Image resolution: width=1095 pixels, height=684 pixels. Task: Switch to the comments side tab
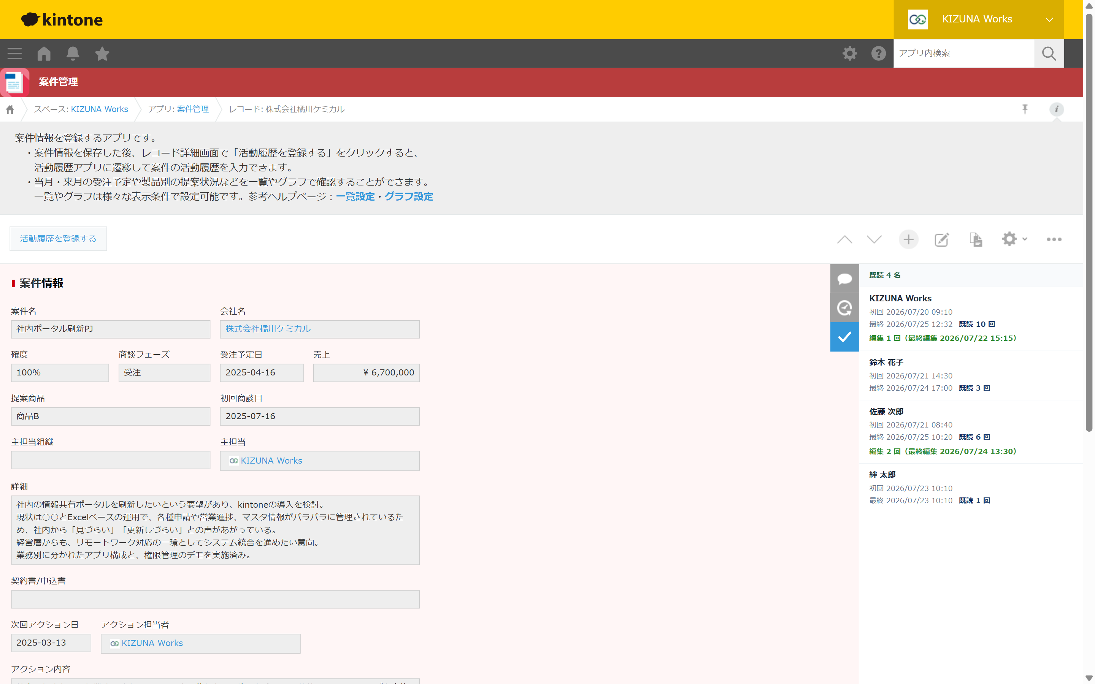tap(844, 278)
